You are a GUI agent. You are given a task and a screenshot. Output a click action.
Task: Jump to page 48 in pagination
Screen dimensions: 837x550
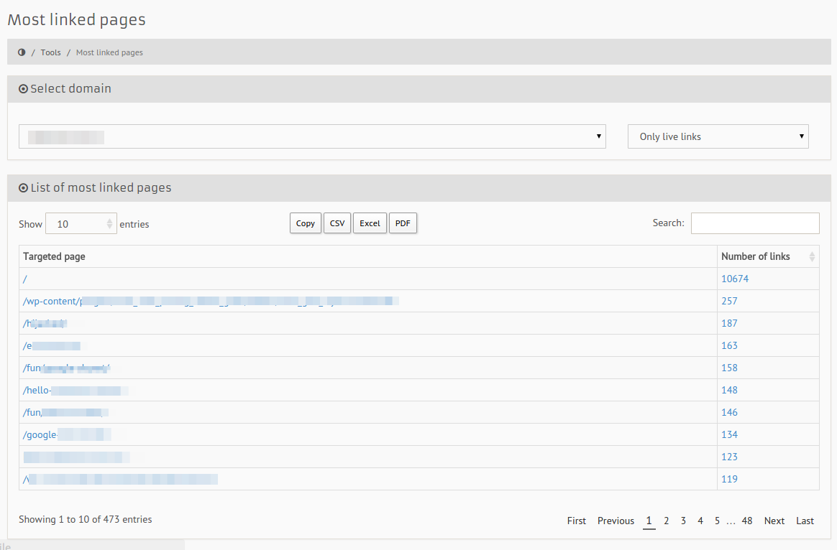tap(747, 521)
